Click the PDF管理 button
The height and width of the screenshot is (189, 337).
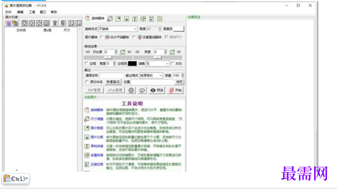[x=94, y=91]
